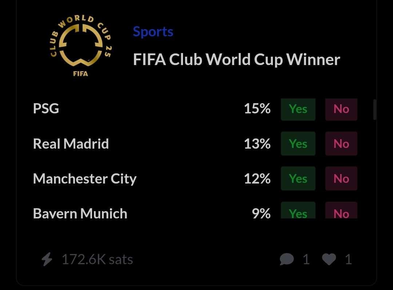393x290 pixels.
Task: Click the 172.6K sats volume text
Action: (x=97, y=259)
